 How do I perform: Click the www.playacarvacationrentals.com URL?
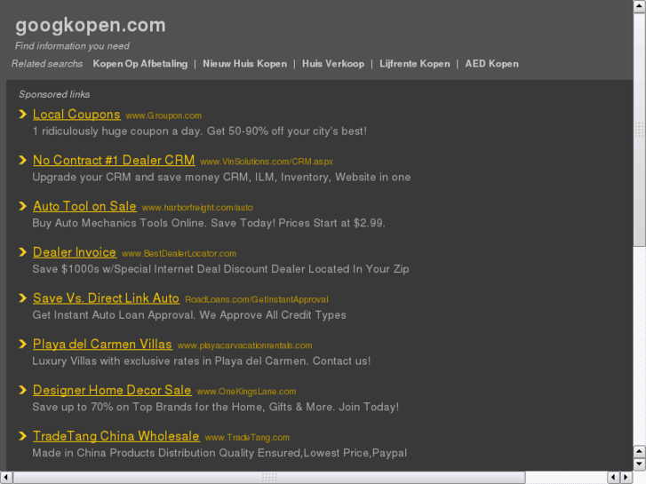click(244, 345)
